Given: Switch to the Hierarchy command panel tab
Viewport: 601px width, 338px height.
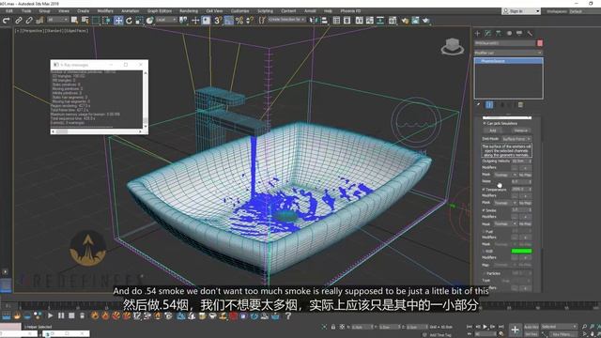Looking at the screenshot, I should tap(499, 34).
